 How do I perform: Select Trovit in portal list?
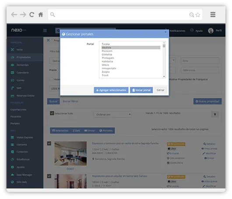[131, 75]
